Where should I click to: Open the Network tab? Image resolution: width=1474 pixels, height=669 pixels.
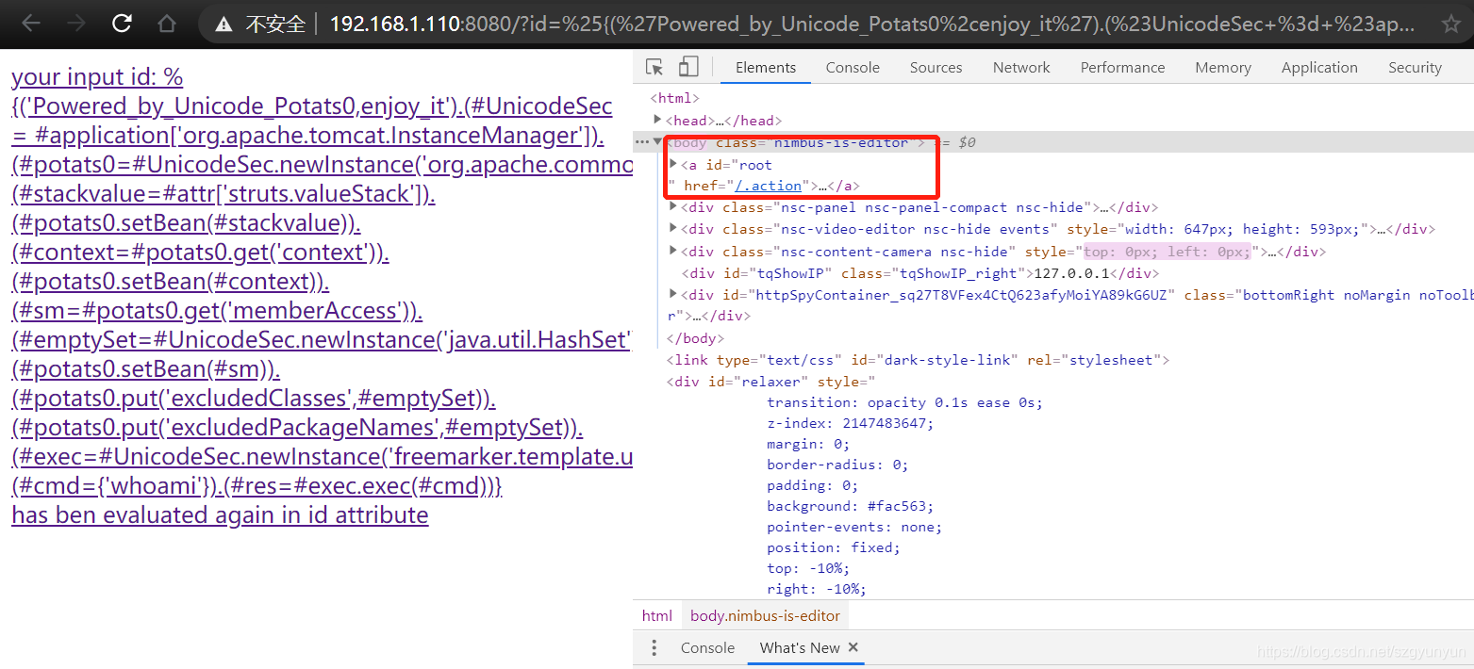[x=1021, y=68]
